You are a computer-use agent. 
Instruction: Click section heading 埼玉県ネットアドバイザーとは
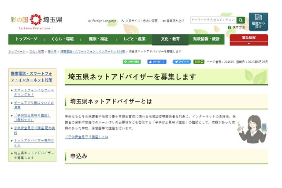tap(111, 102)
